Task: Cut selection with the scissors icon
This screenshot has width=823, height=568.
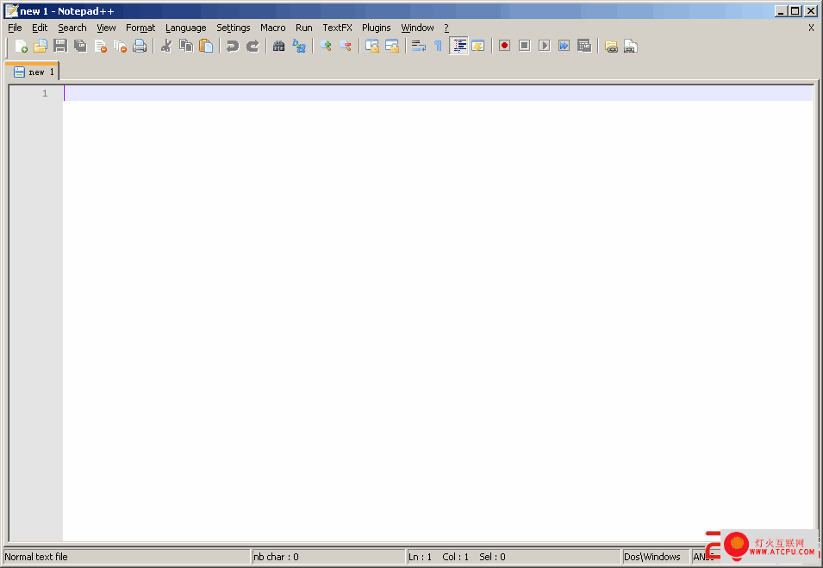Action: point(166,47)
